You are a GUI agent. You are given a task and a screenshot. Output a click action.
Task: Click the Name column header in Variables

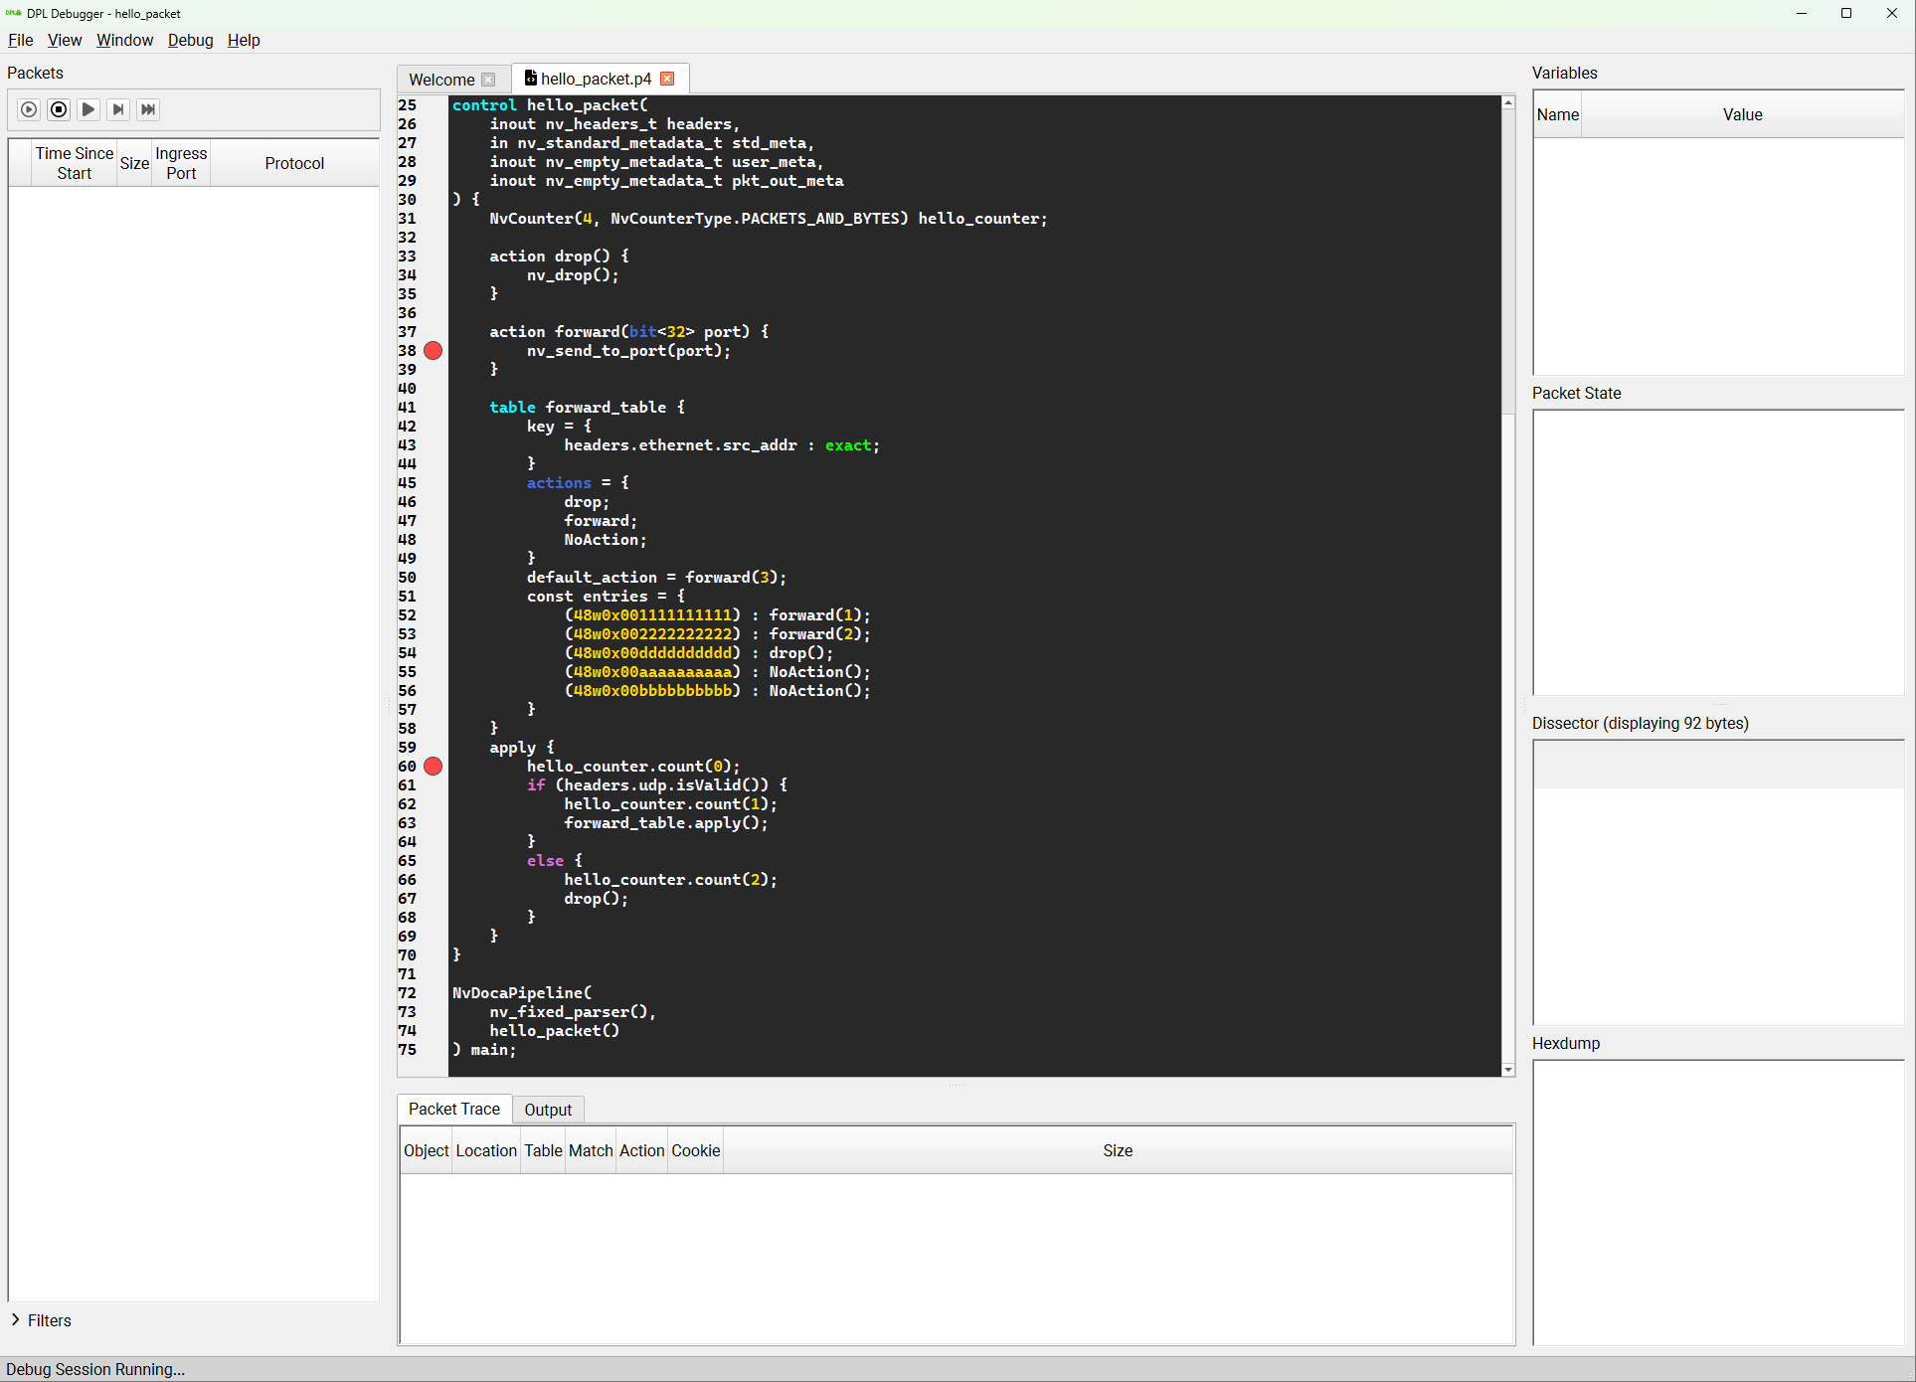click(1557, 114)
